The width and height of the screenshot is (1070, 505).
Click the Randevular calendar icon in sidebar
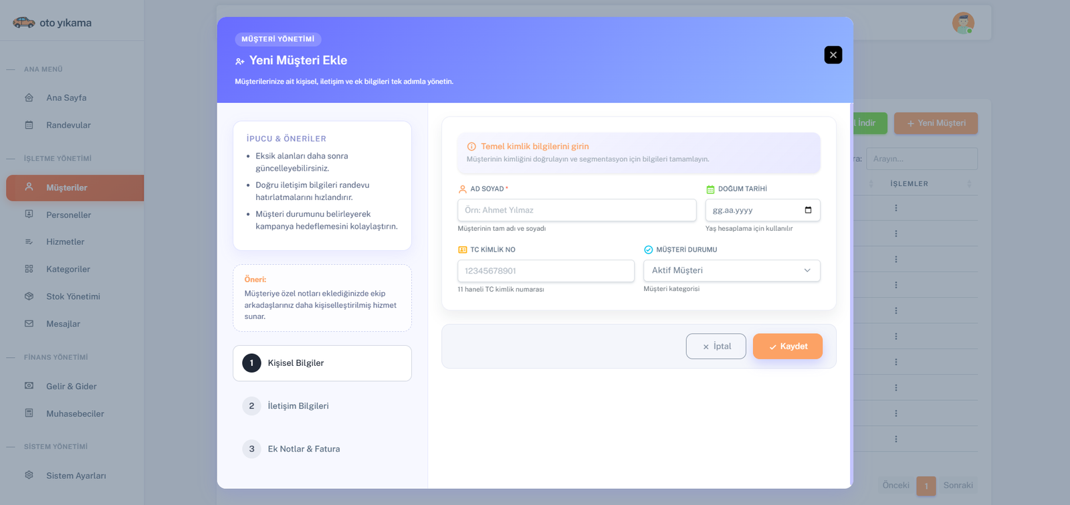coord(29,125)
